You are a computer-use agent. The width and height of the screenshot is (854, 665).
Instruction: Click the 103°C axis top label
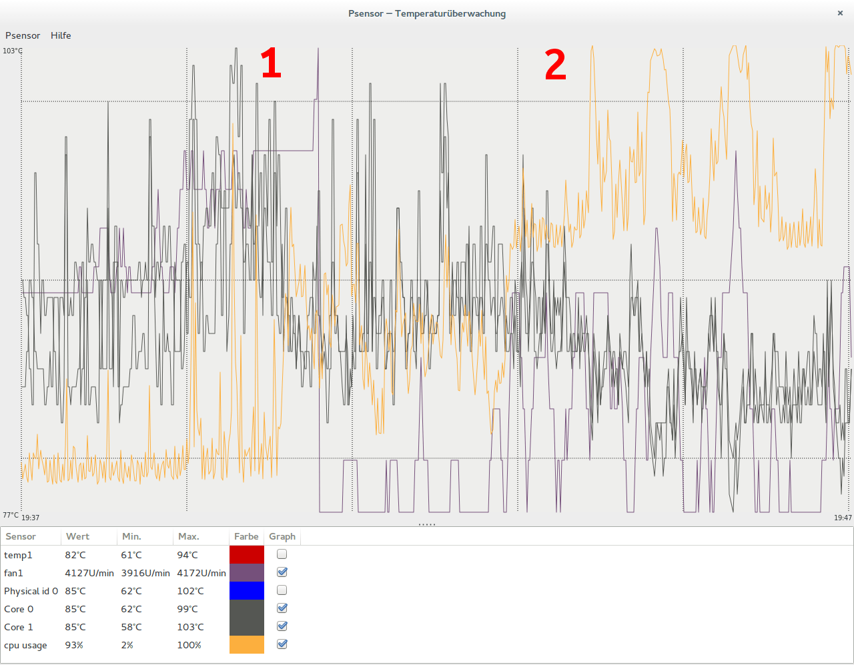click(13, 51)
